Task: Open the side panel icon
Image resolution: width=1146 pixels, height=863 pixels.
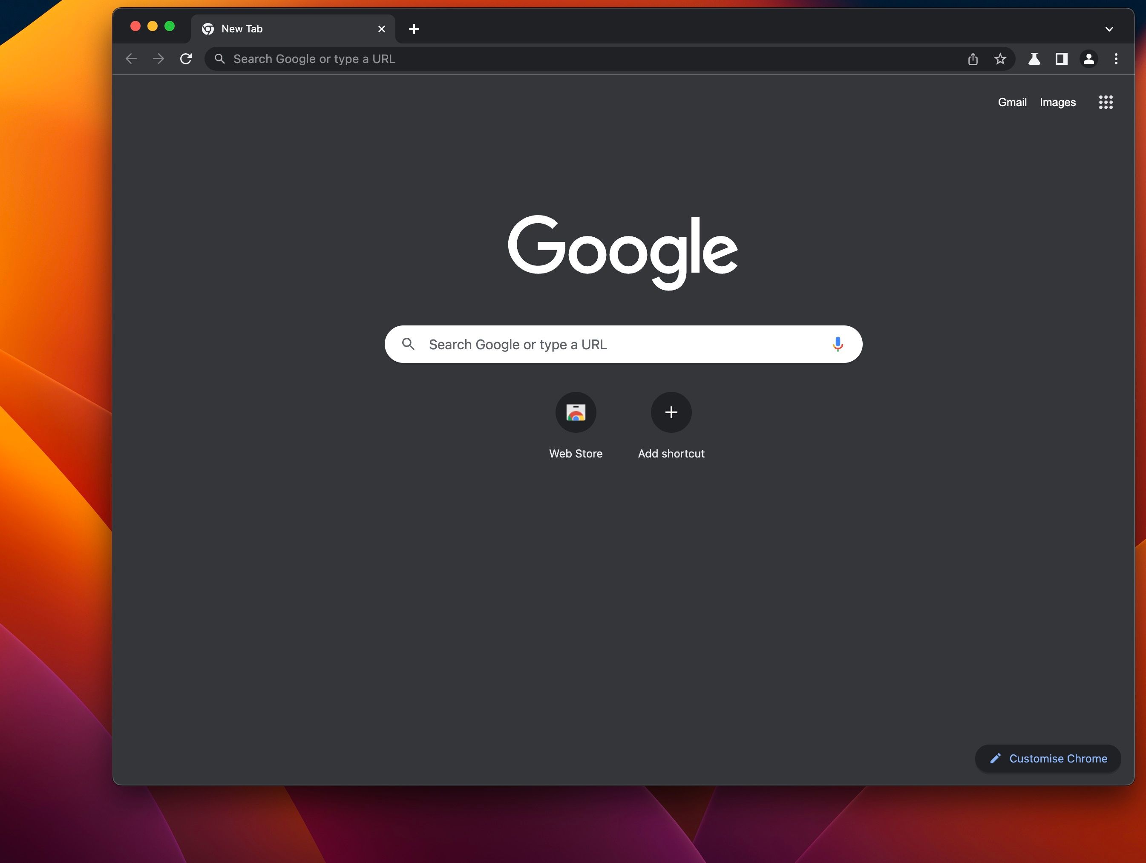Action: click(1061, 58)
